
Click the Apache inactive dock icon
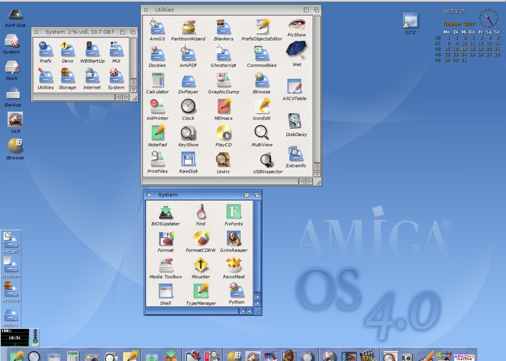point(464,356)
